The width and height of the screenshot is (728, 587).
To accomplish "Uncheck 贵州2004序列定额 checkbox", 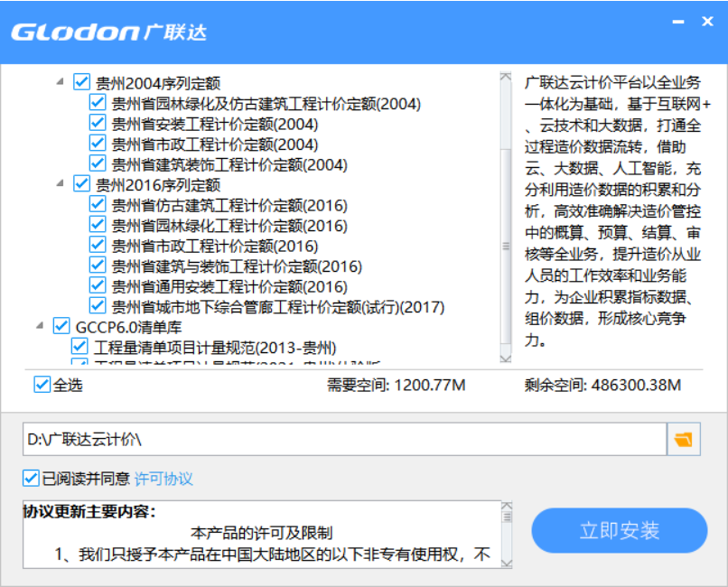I will click(x=81, y=82).
